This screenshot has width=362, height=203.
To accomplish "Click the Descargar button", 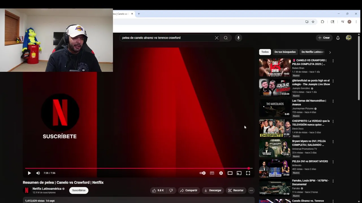I will pyautogui.click(x=213, y=190).
